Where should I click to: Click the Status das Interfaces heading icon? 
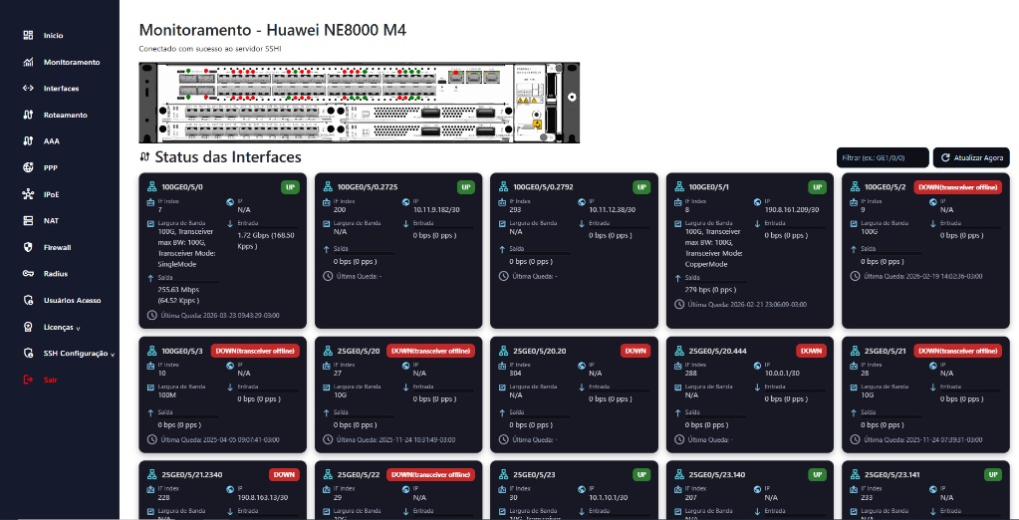144,157
